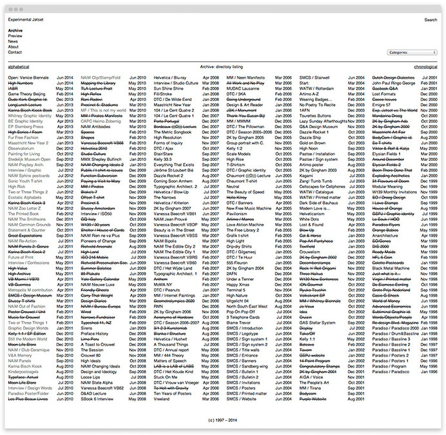Open NAiM Nieuwe Luxe entry
Viewport: 446px width, 435px height.
97,284
